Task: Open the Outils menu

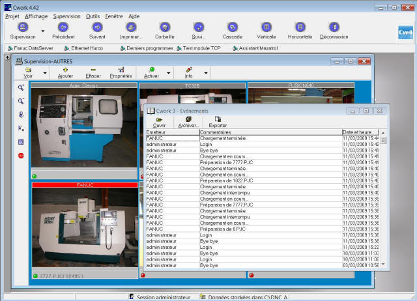Action: 93,15
